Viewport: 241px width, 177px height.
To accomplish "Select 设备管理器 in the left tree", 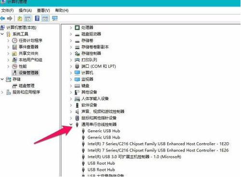I will coord(28,73).
